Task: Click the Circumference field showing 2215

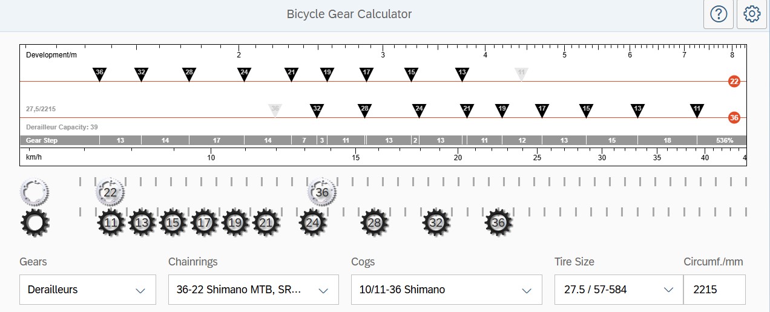Action: (714, 290)
